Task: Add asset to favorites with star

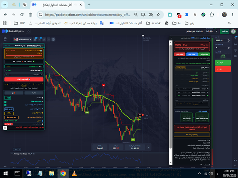Action: 29,31
